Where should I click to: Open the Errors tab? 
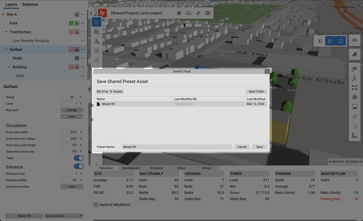181,168
